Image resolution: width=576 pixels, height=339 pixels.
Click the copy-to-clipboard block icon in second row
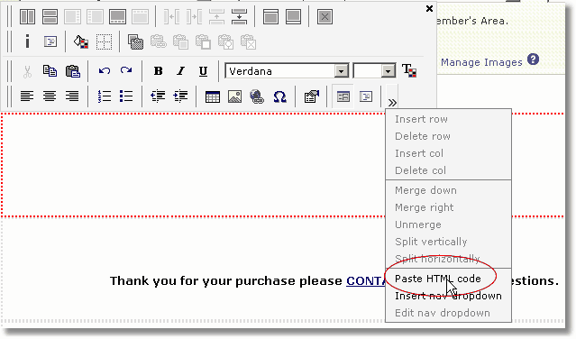(x=135, y=41)
